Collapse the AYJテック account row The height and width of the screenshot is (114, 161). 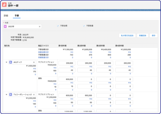(x=6, y=62)
